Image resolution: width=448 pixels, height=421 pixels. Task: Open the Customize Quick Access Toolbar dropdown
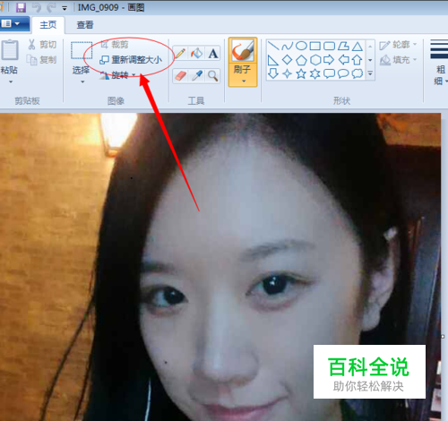coord(65,8)
